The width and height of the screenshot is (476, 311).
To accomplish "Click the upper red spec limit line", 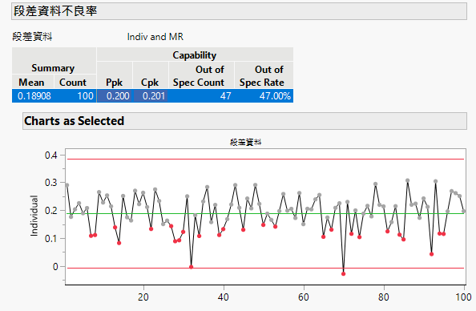I will pos(265,159).
